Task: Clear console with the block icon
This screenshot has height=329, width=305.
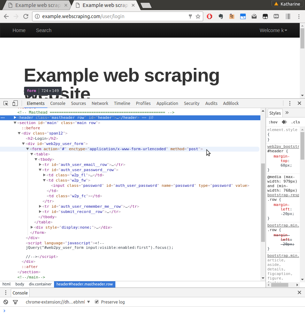Action: tap(6, 302)
